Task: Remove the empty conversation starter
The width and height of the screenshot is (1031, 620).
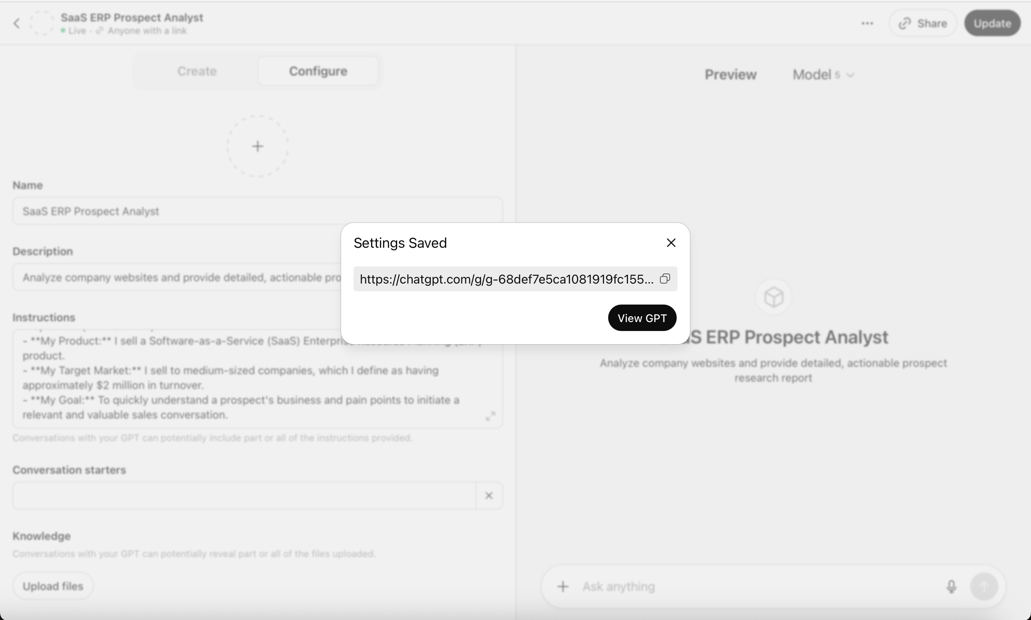Action: pos(489,496)
